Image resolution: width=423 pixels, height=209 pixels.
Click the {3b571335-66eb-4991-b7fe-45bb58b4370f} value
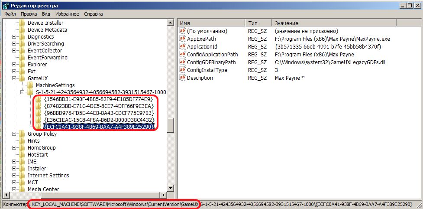(328, 47)
